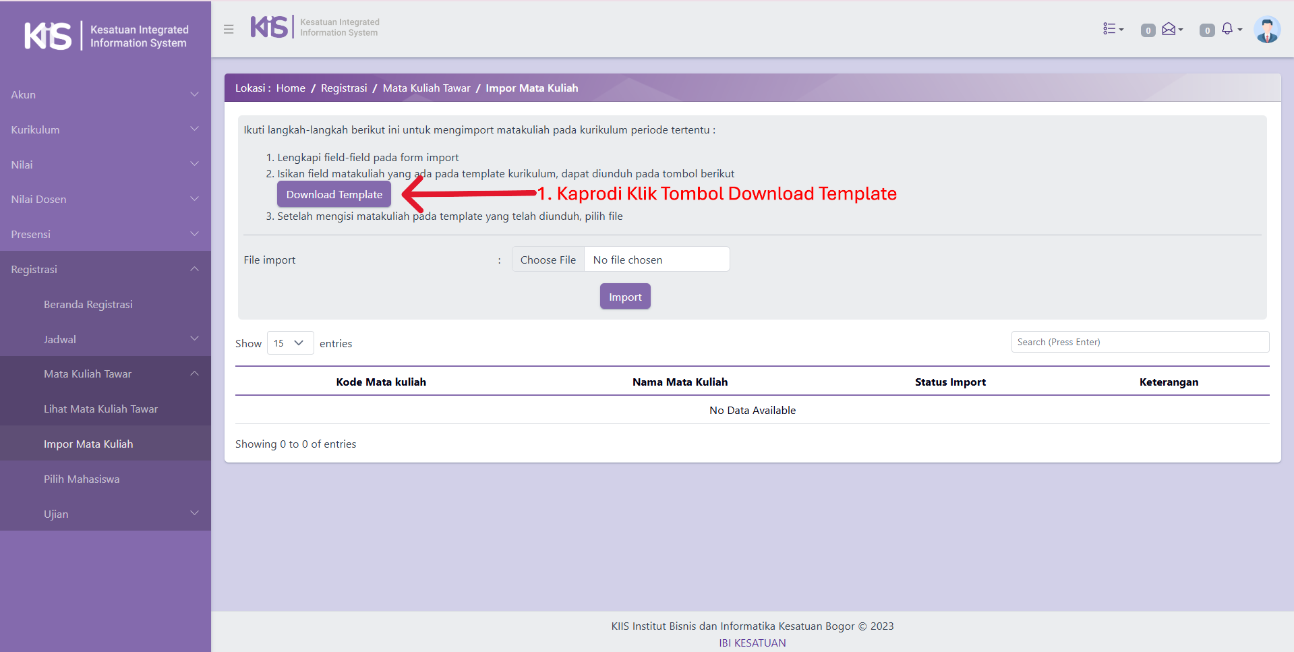Click Choose File to select import file
The width and height of the screenshot is (1294, 652).
coord(548,260)
